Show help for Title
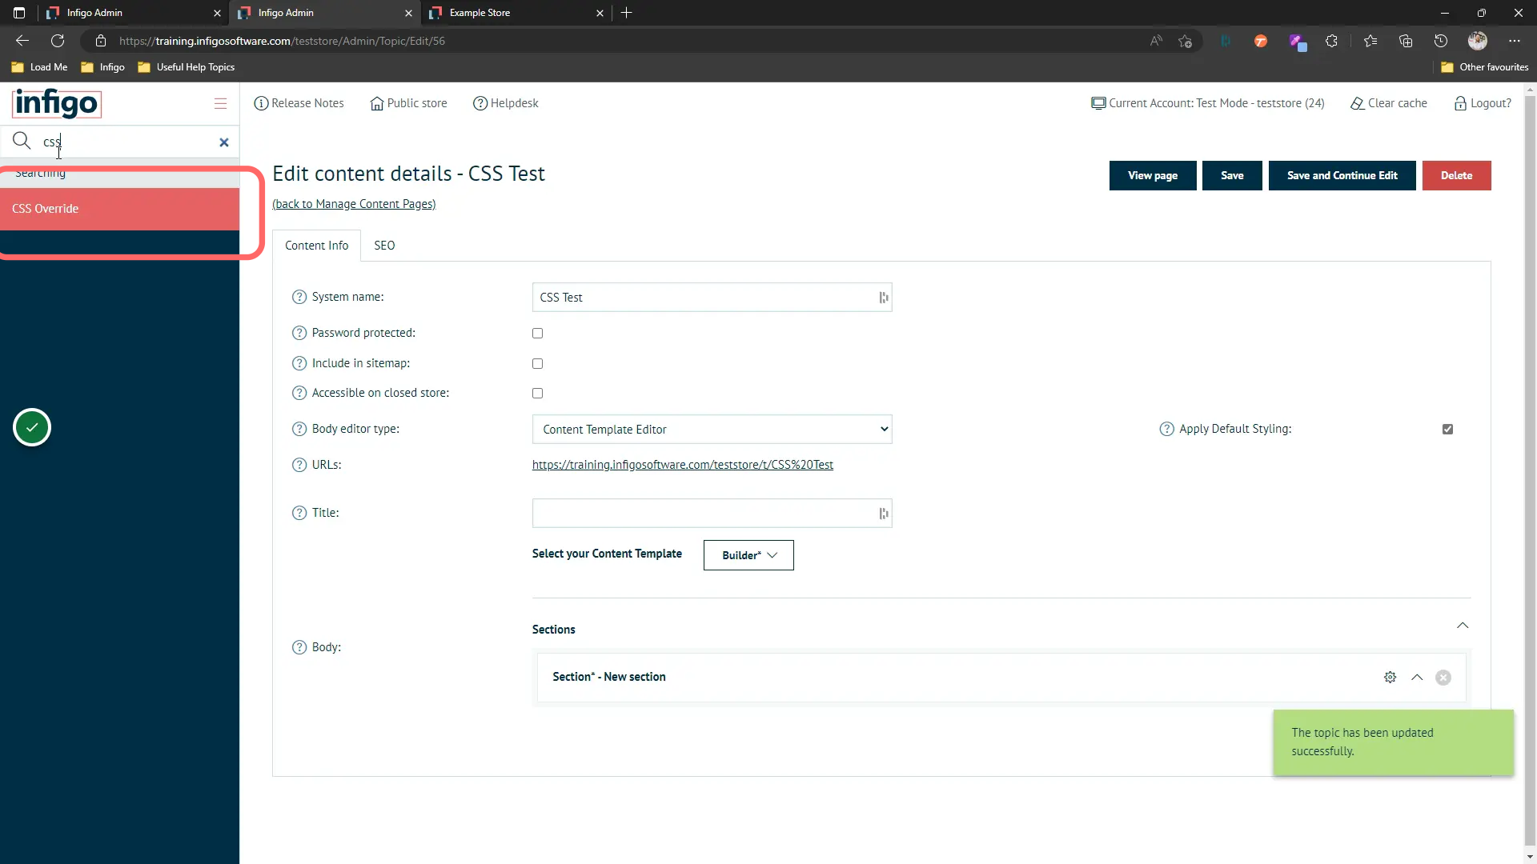This screenshot has height=864, width=1537. [299, 513]
